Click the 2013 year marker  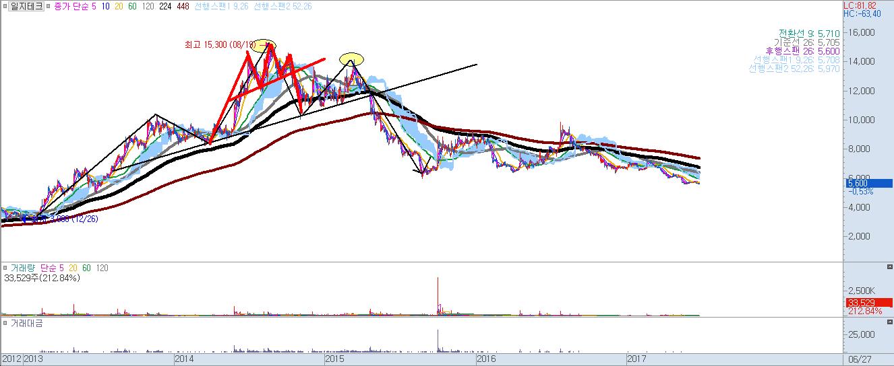click(34, 359)
